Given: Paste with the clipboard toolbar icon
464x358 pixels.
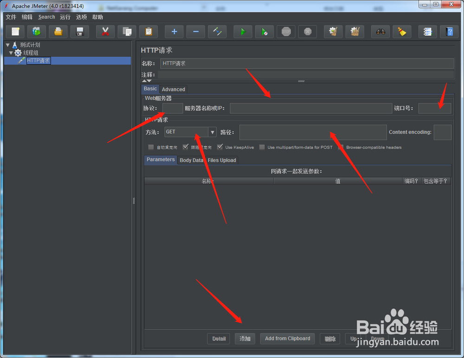Looking at the screenshot, I should coord(148,32).
